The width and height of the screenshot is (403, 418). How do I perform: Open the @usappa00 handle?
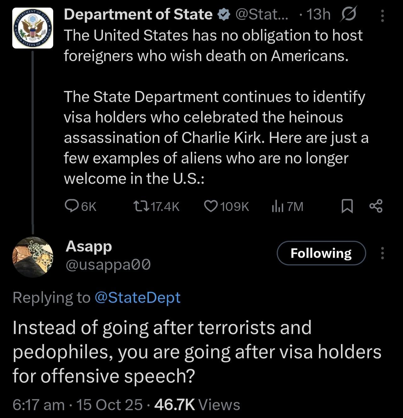pos(108,265)
